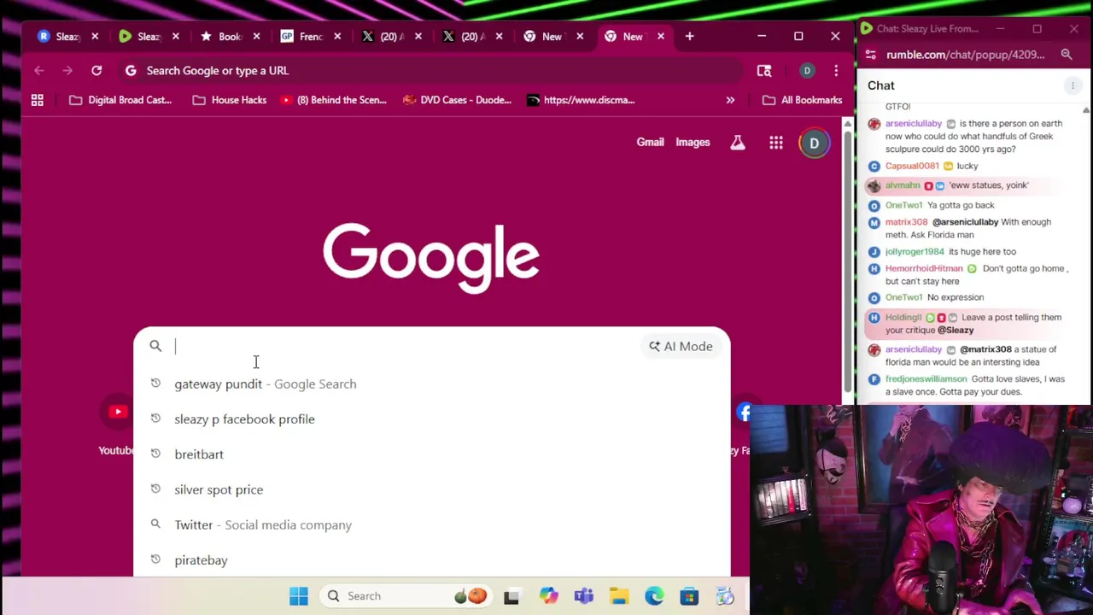The image size is (1093, 615).
Task: Select 'gateway pundit' search suggestion
Action: coord(431,384)
